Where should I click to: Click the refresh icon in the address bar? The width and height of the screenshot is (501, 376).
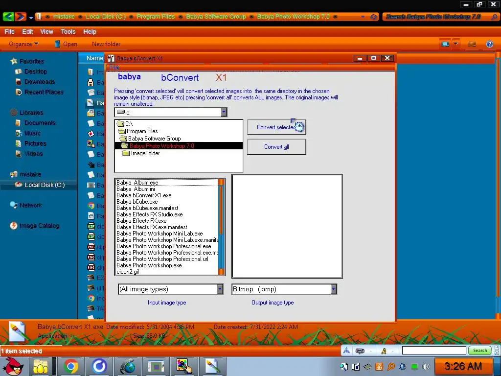373,17
